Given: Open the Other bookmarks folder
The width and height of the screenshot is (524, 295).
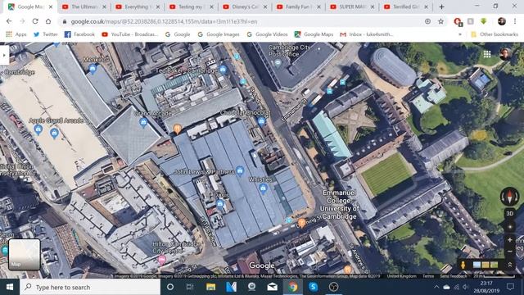Looking at the screenshot, I should click(x=494, y=34).
